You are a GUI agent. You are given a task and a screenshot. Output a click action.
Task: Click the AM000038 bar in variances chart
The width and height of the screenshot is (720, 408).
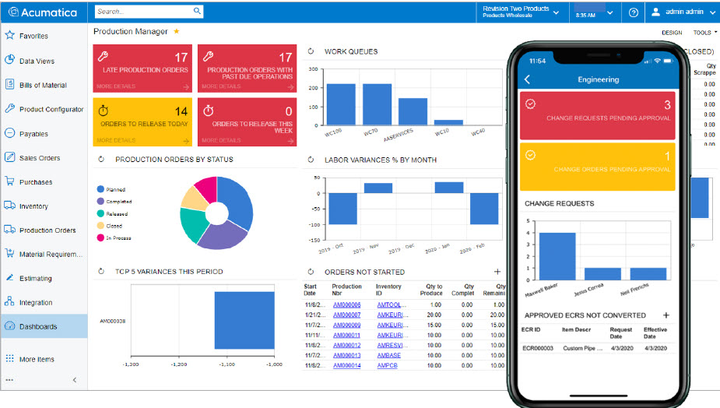pos(244,320)
